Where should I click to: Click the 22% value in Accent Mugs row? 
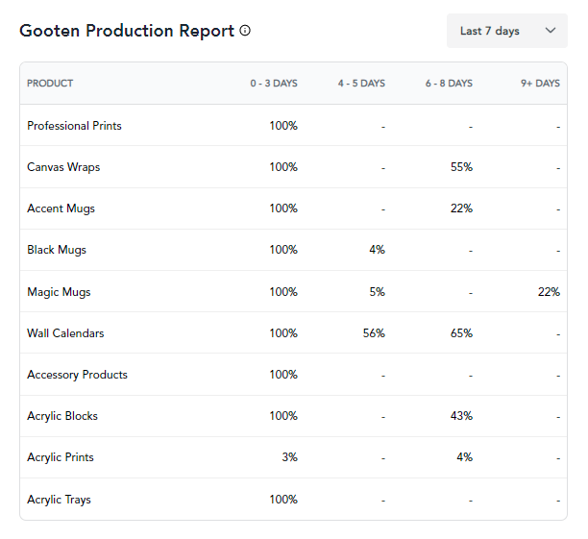point(461,208)
